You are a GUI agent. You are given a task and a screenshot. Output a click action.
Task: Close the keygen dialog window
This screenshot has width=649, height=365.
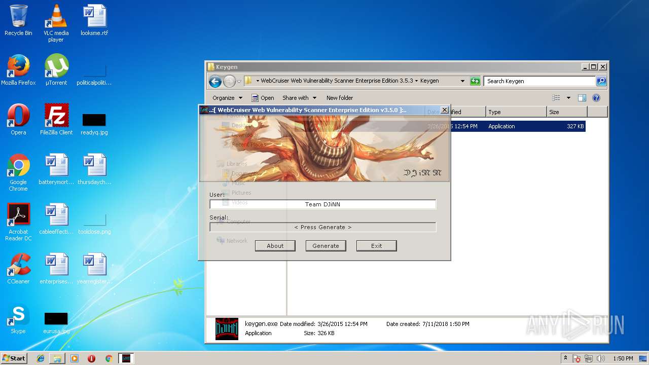(x=445, y=109)
